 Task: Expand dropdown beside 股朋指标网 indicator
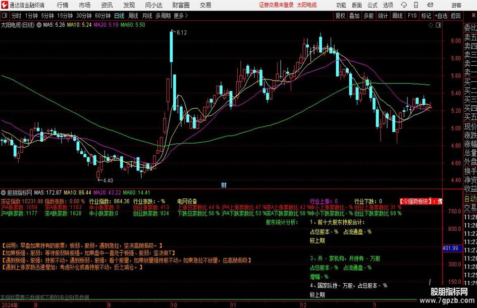[x=4, y=193]
